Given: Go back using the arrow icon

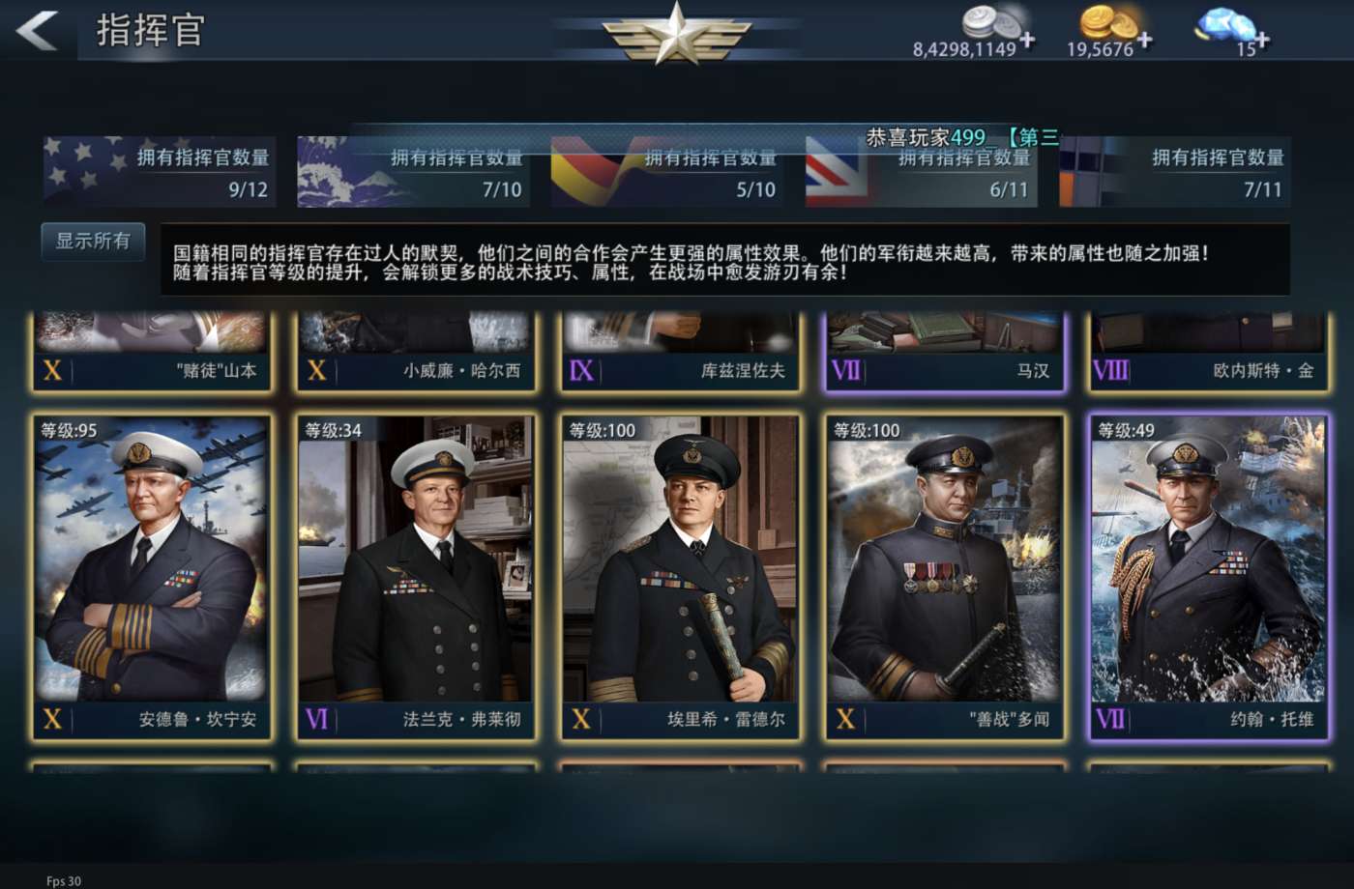Looking at the screenshot, I should click(37, 30).
